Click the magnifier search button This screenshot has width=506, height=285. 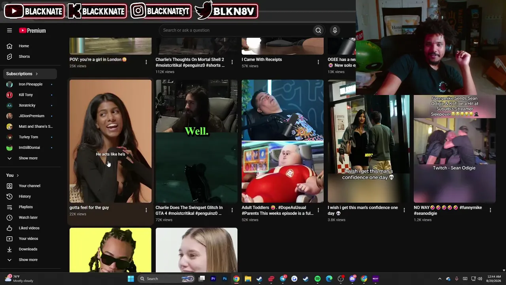(318, 30)
